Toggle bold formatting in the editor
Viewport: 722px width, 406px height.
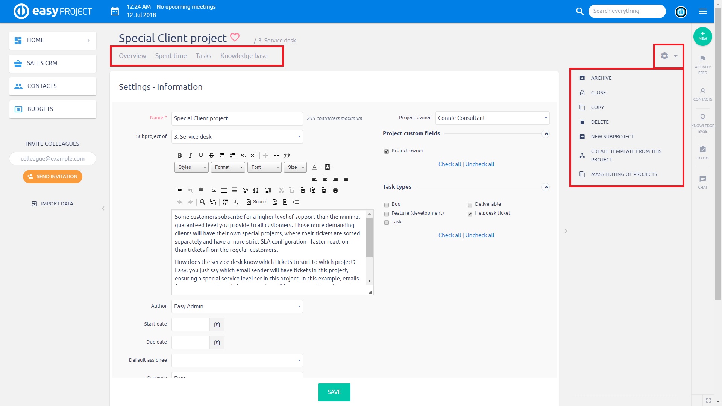point(180,155)
